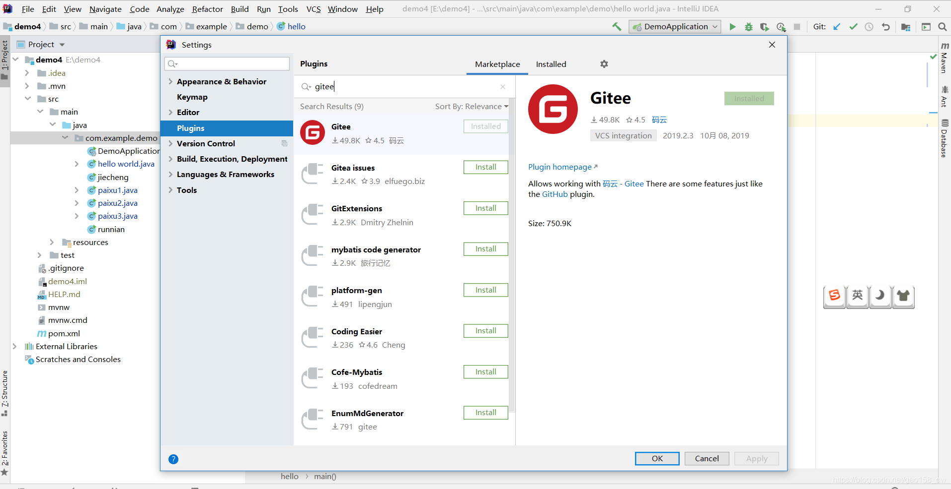Click the Search Everywhere magnifier icon
951x489 pixels.
pos(942,27)
